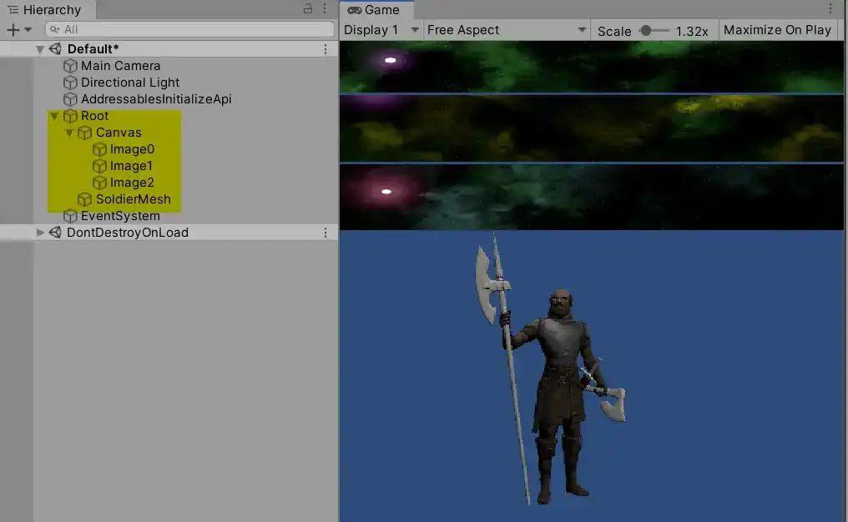The width and height of the screenshot is (848, 522).
Task: Switch to the Game tab
Action: click(376, 10)
